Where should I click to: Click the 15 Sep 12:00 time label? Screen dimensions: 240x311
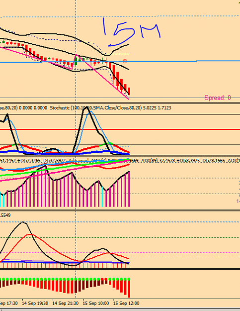pyautogui.click(x=126, y=303)
